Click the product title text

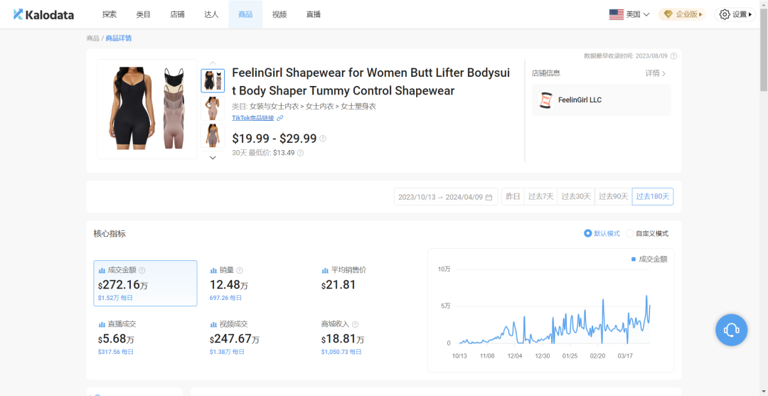click(x=370, y=82)
